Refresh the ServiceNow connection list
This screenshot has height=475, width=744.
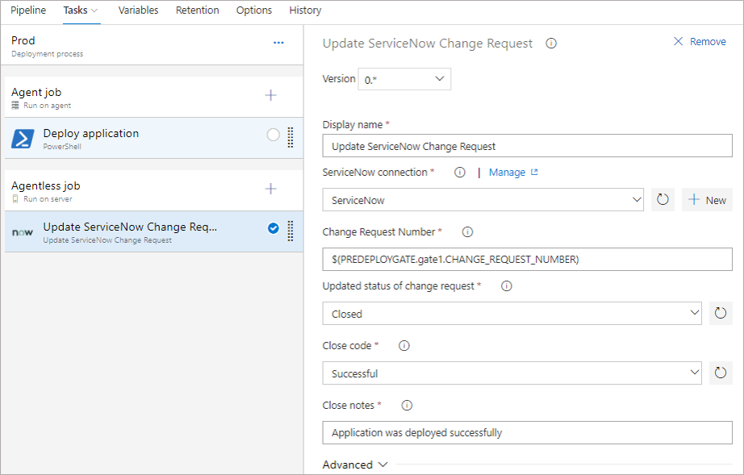pyautogui.click(x=663, y=200)
